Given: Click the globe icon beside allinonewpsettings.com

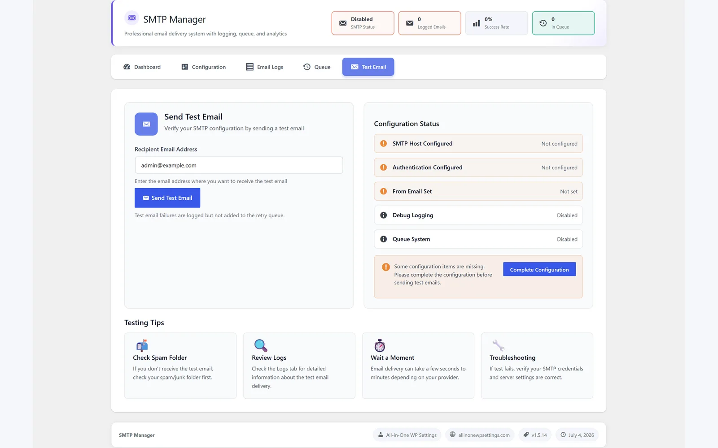Looking at the screenshot, I should pyautogui.click(x=453, y=435).
